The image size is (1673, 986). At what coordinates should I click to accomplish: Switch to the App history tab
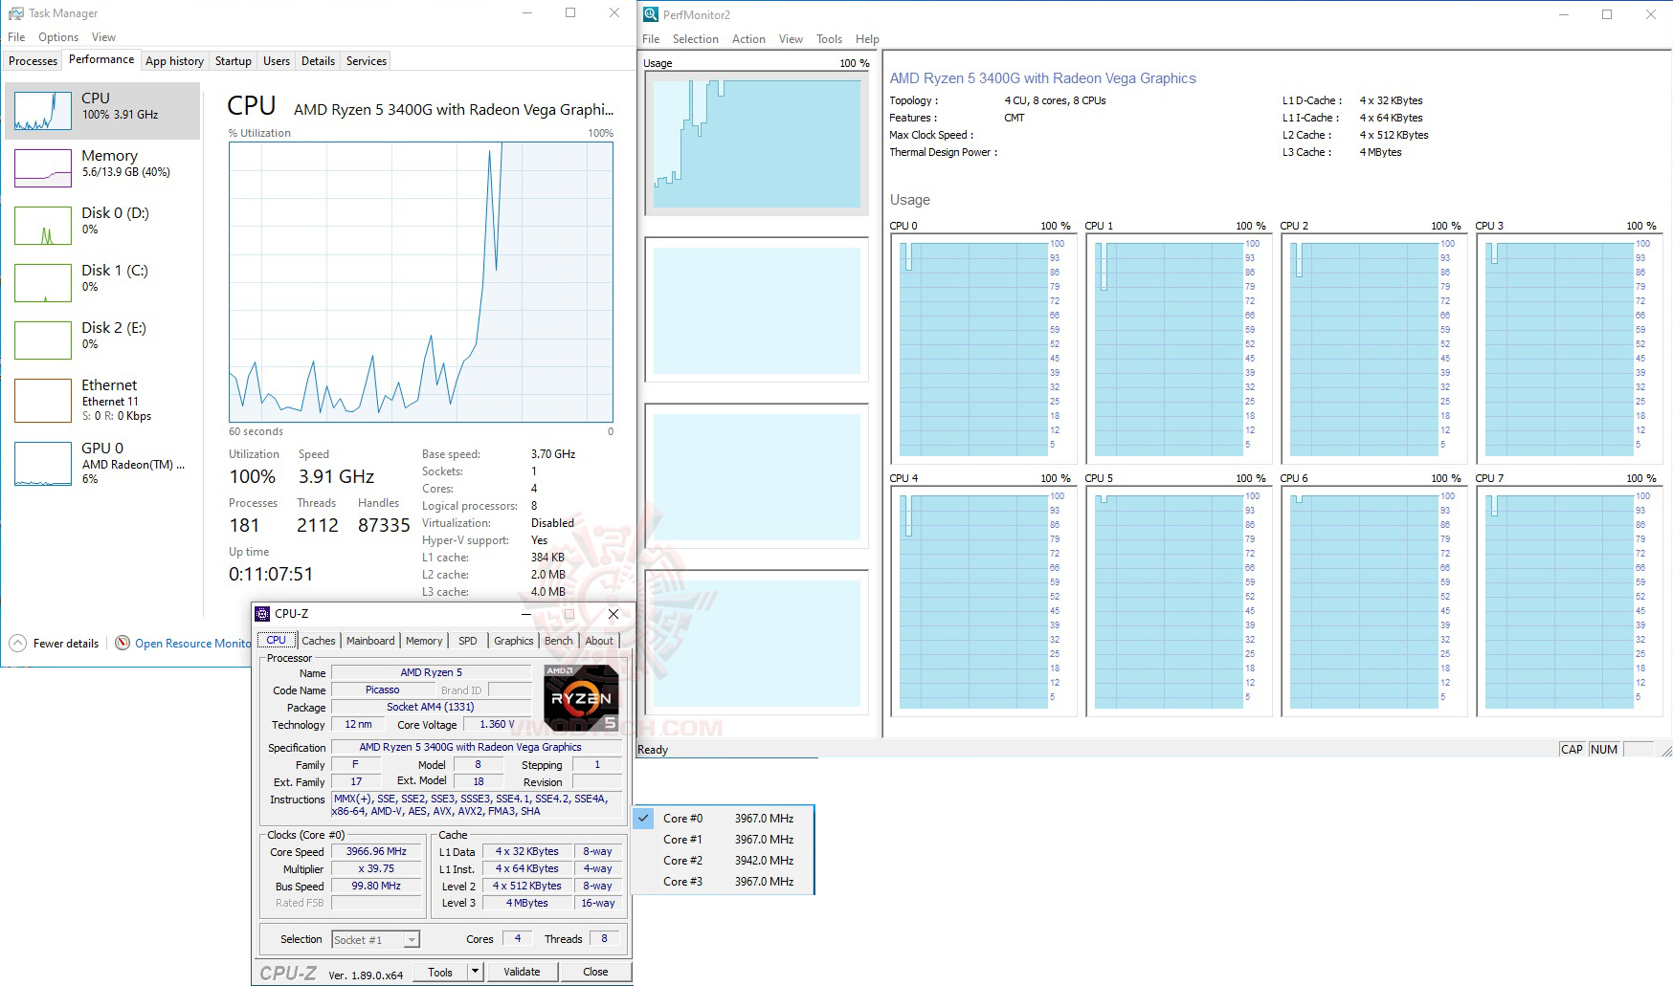[174, 61]
